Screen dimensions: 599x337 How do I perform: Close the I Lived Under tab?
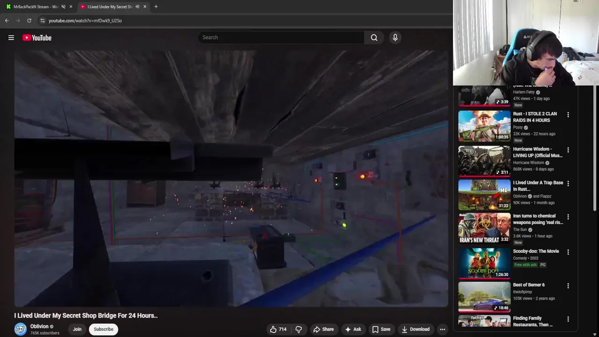coord(145,7)
